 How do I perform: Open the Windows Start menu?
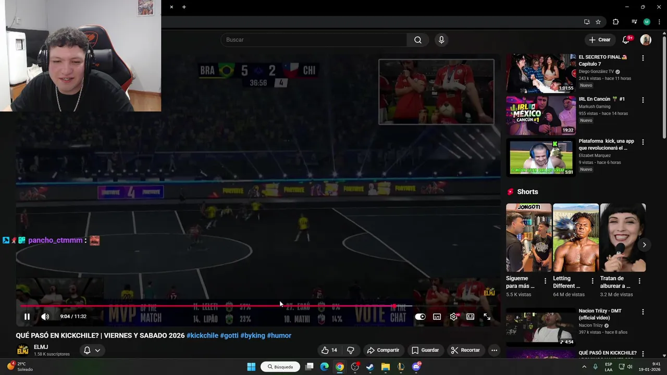(251, 367)
